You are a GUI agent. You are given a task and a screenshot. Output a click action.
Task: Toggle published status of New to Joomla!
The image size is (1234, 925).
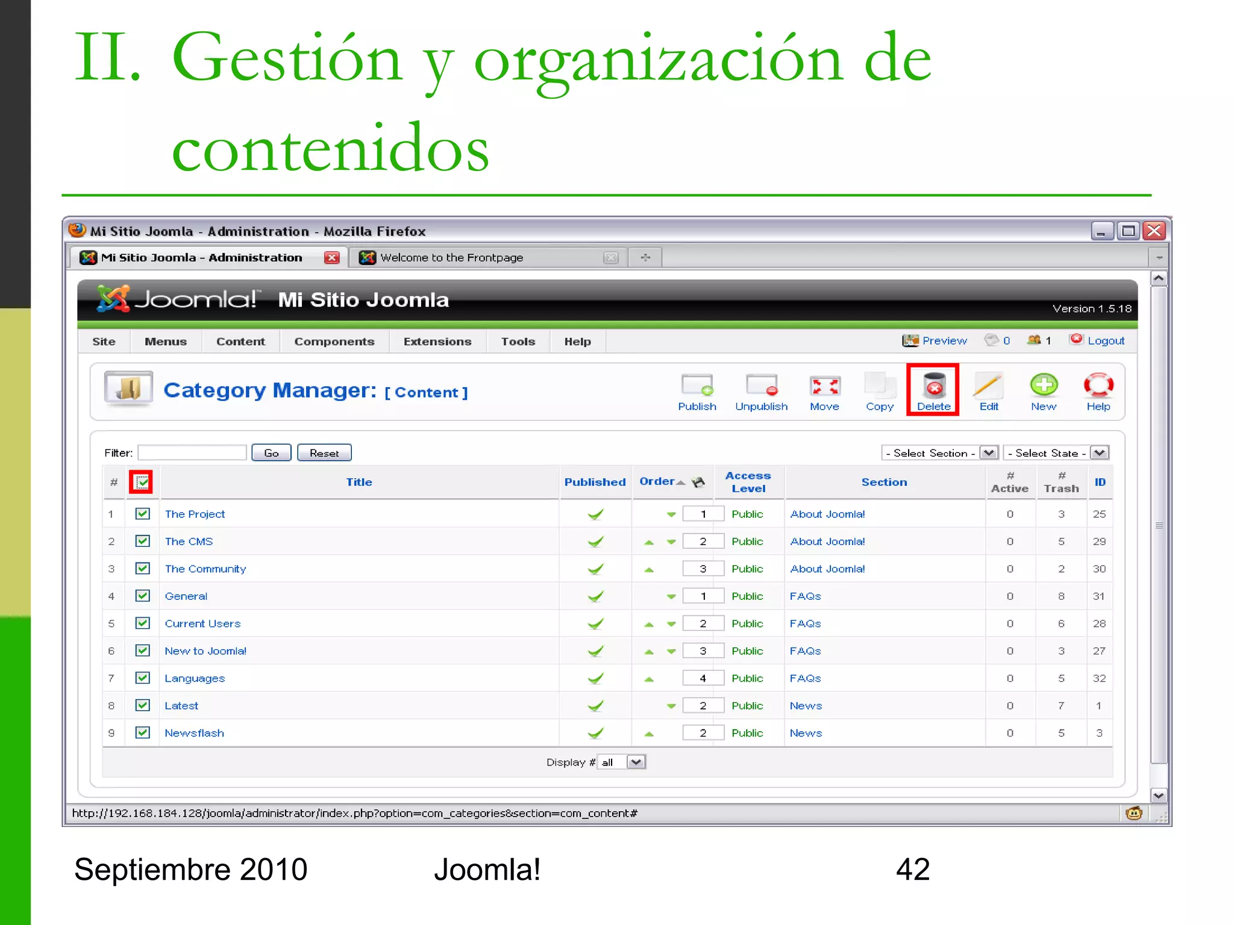tap(595, 651)
